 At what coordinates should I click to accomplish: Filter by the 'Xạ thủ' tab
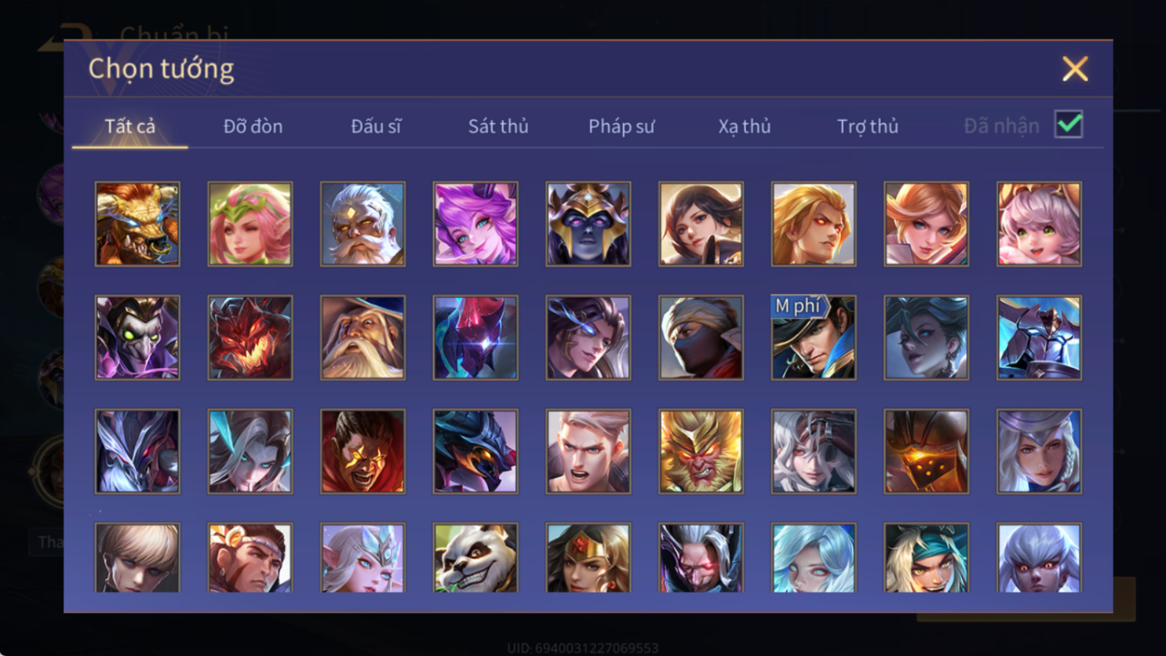point(745,126)
